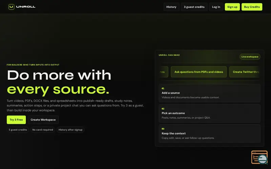Click the Create Workspace button
271x169 pixels.
pos(43,120)
